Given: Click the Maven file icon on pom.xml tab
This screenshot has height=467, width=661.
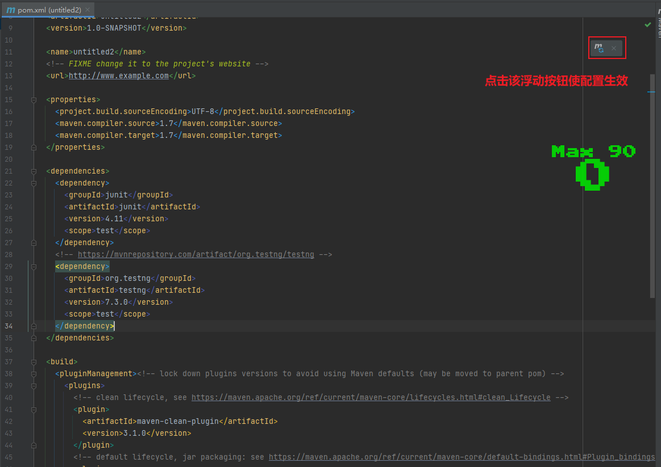Looking at the screenshot, I should [x=11, y=10].
